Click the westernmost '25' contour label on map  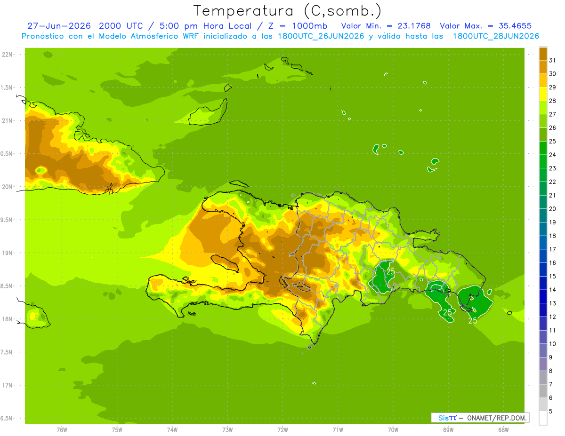click(x=391, y=271)
